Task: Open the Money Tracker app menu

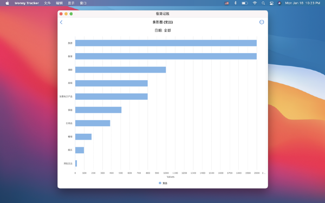Action: tap(27, 3)
